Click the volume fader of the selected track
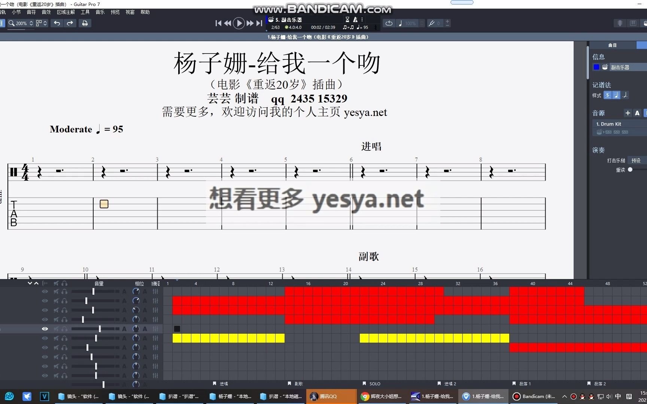Screen dimensions: 647x404 click(100, 329)
